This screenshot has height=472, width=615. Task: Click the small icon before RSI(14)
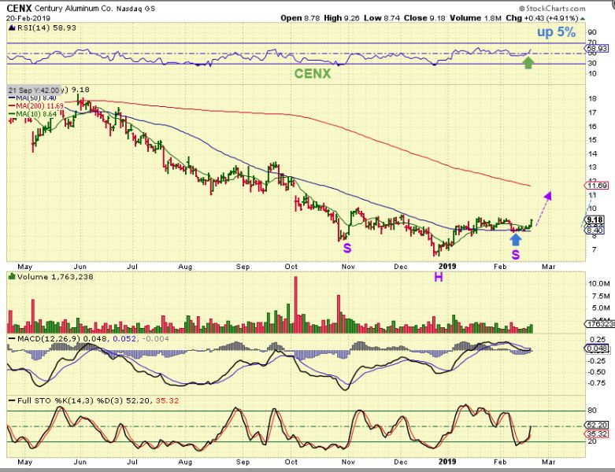(12, 28)
